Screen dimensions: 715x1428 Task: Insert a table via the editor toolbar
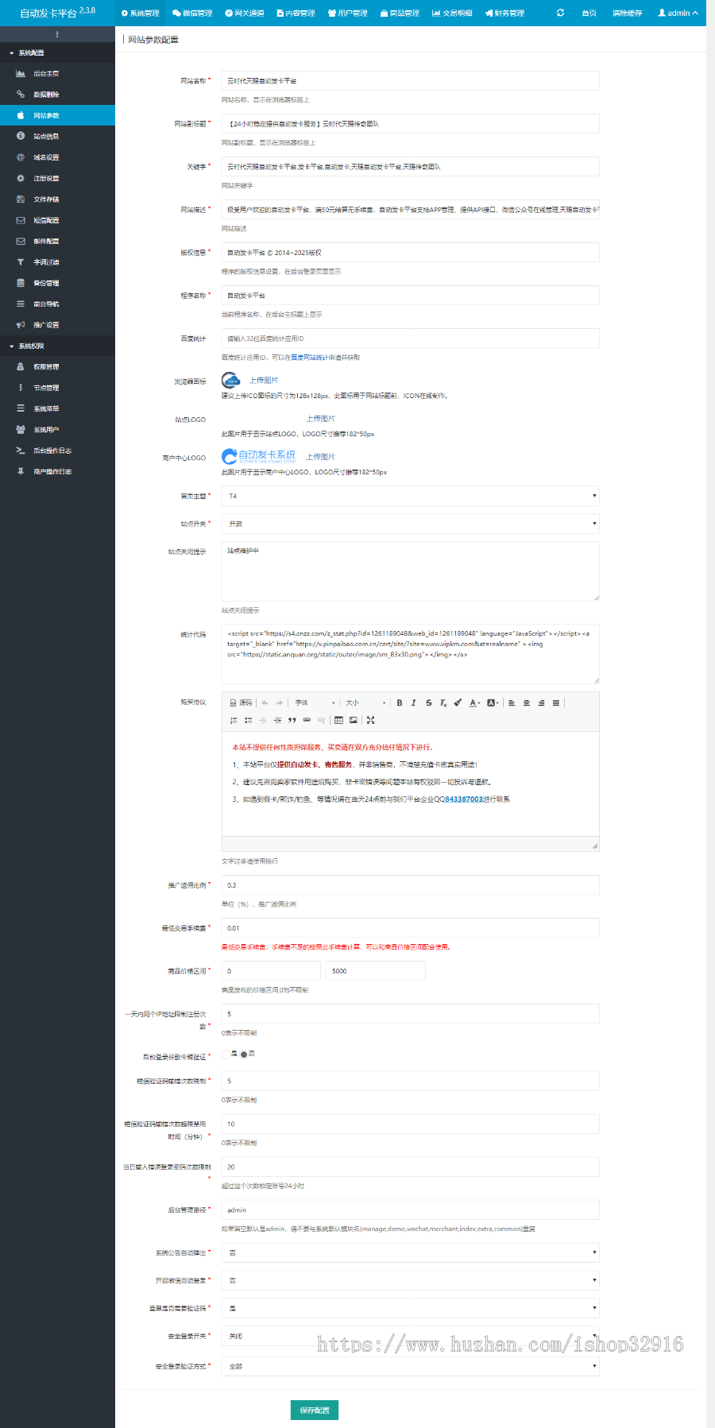pyautogui.click(x=339, y=720)
